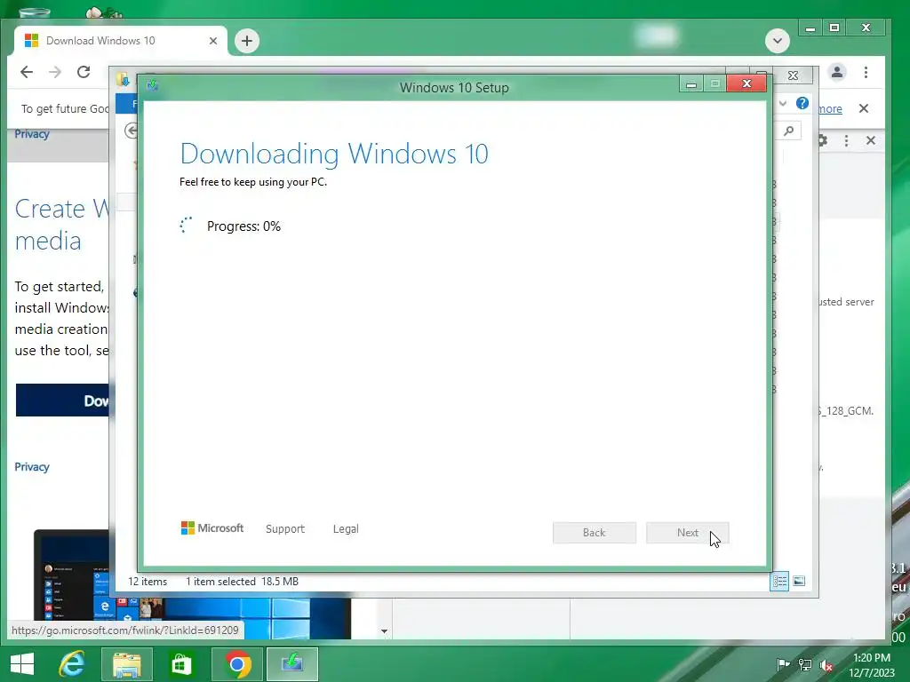Image resolution: width=910 pixels, height=682 pixels.
Task: Click the Microsoft logo in Setup window
Action: pyautogui.click(x=212, y=527)
